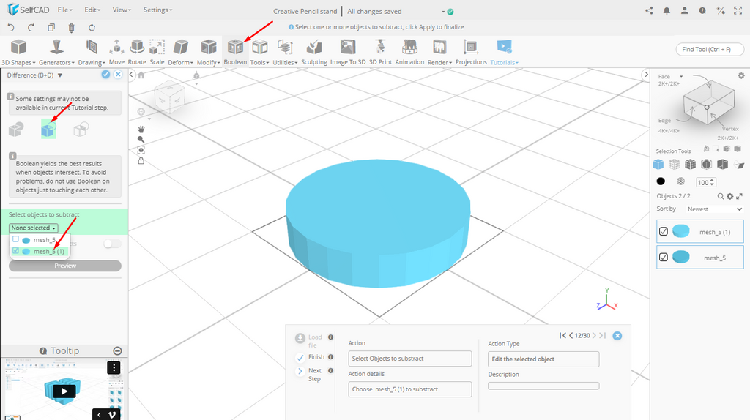Toggle visibility checkbox of mesh_5 (1) object
This screenshot has height=420, width=750.
664,231
